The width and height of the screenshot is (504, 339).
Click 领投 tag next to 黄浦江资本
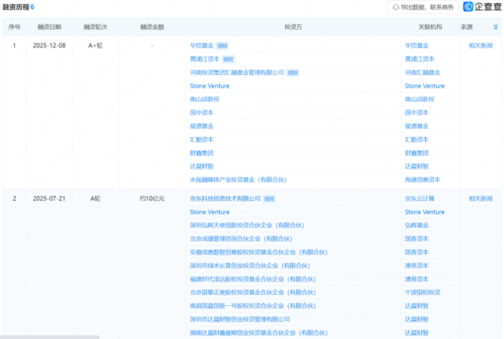[x=228, y=59]
